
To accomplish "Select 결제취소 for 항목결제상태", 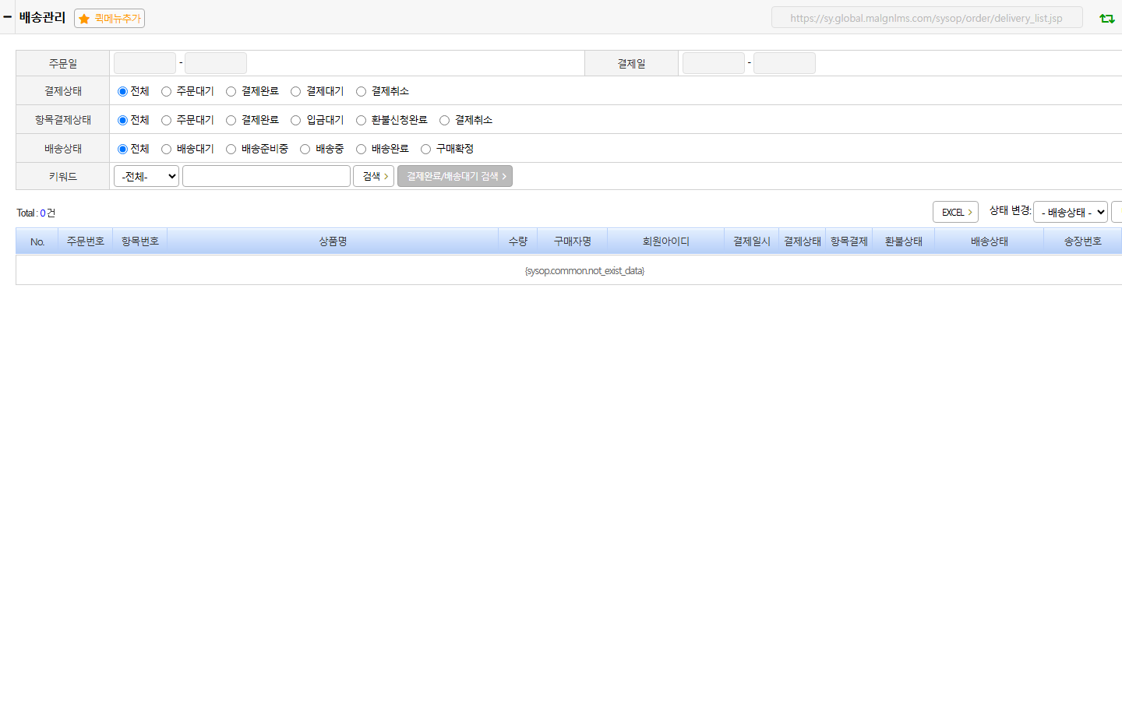I will 444,120.
